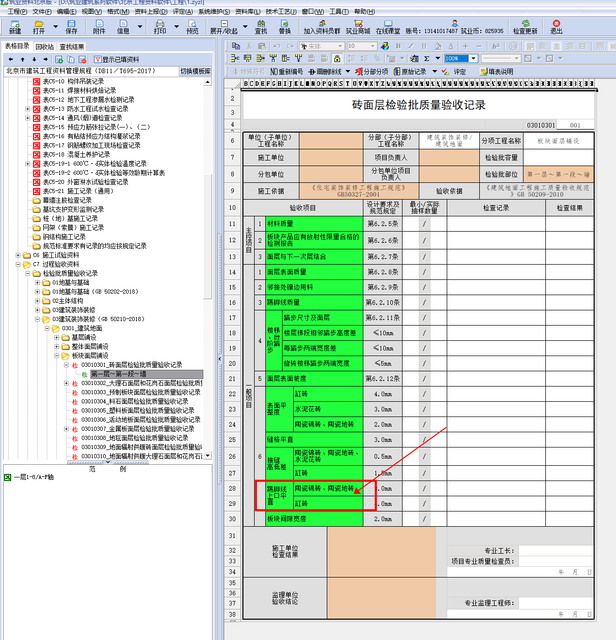The image size is (616, 640).
Task: Expand the 02主体结构 folder
Action: [37, 301]
